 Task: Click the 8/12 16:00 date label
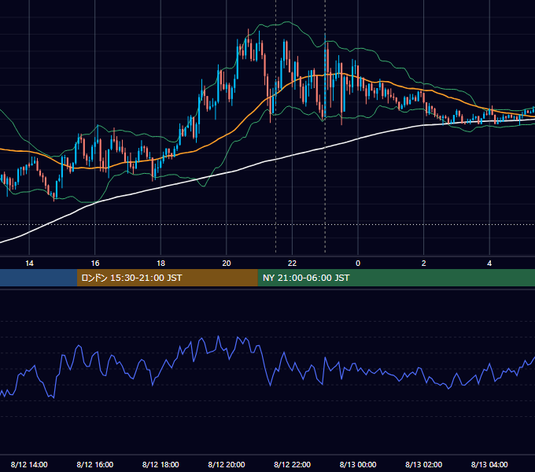pyautogui.click(x=95, y=464)
